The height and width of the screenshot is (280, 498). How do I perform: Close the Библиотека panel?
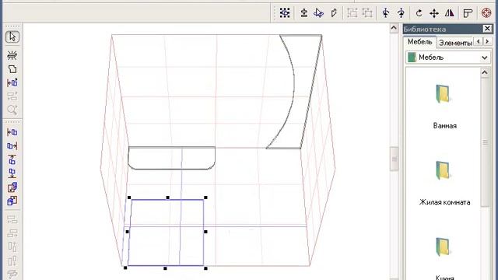[x=487, y=29]
